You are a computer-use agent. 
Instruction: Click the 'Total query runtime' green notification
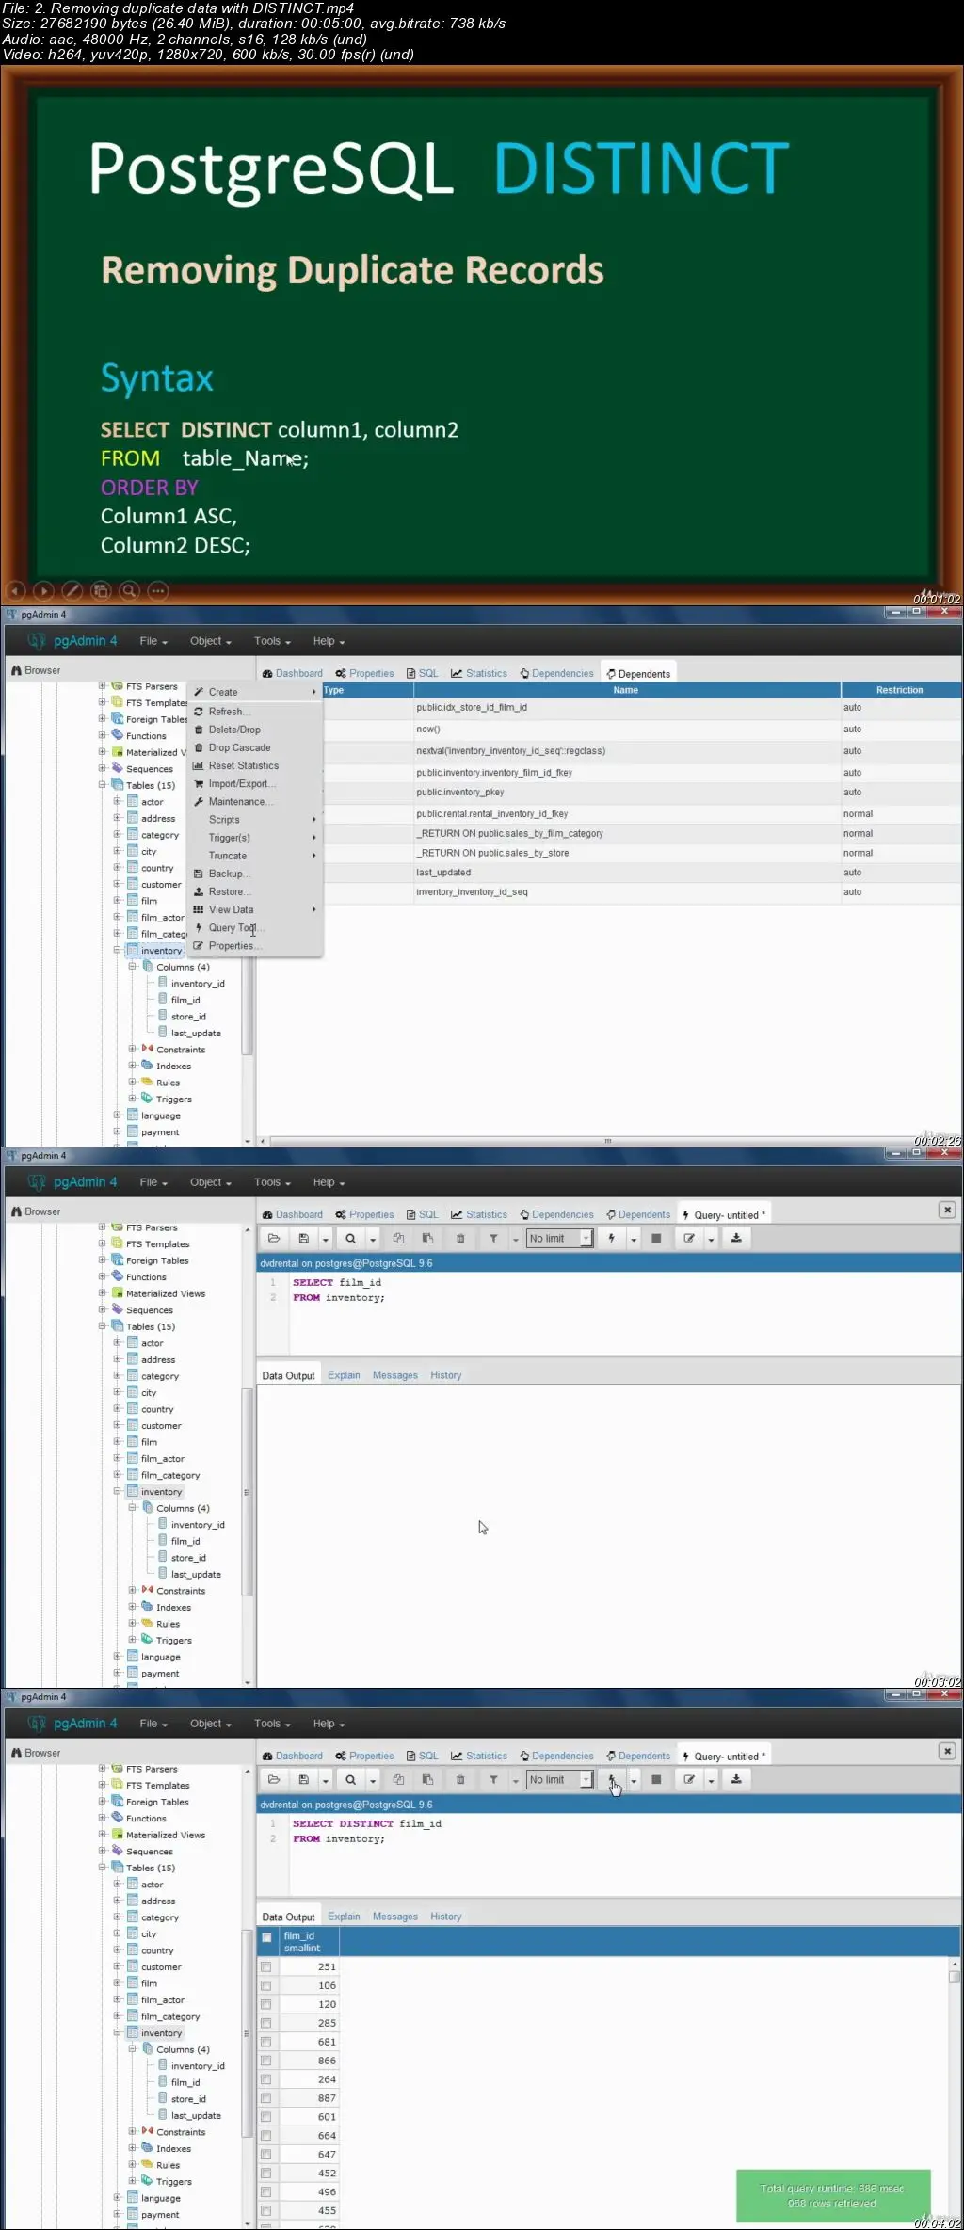click(x=832, y=2195)
